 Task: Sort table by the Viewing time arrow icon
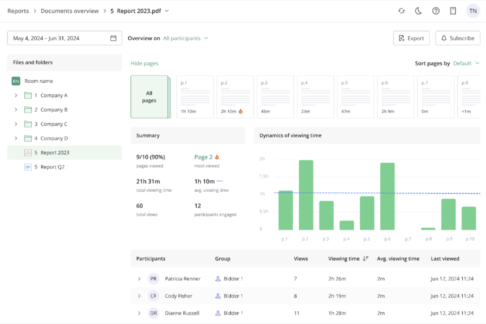tap(365, 259)
